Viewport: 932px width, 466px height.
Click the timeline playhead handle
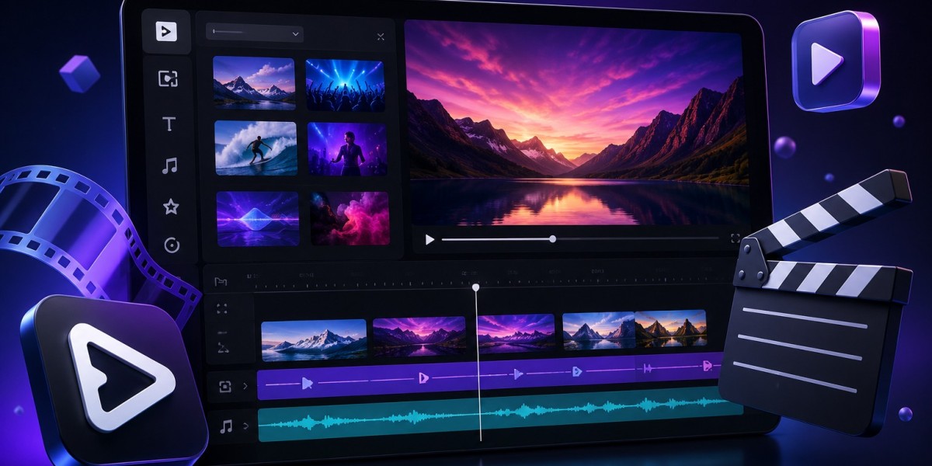click(x=476, y=287)
